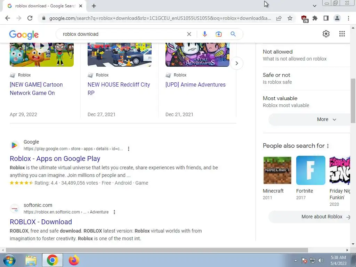Open the ROBLOX - Download softonic link
This screenshot has width=356, height=267.
[41, 222]
